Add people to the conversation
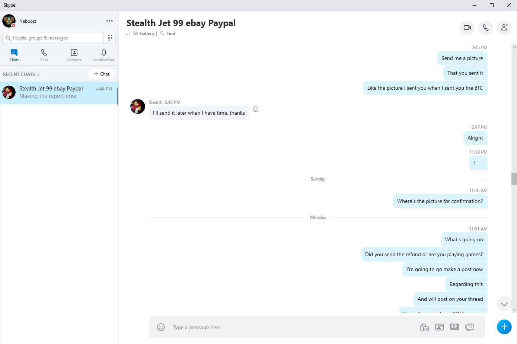 (x=504, y=27)
